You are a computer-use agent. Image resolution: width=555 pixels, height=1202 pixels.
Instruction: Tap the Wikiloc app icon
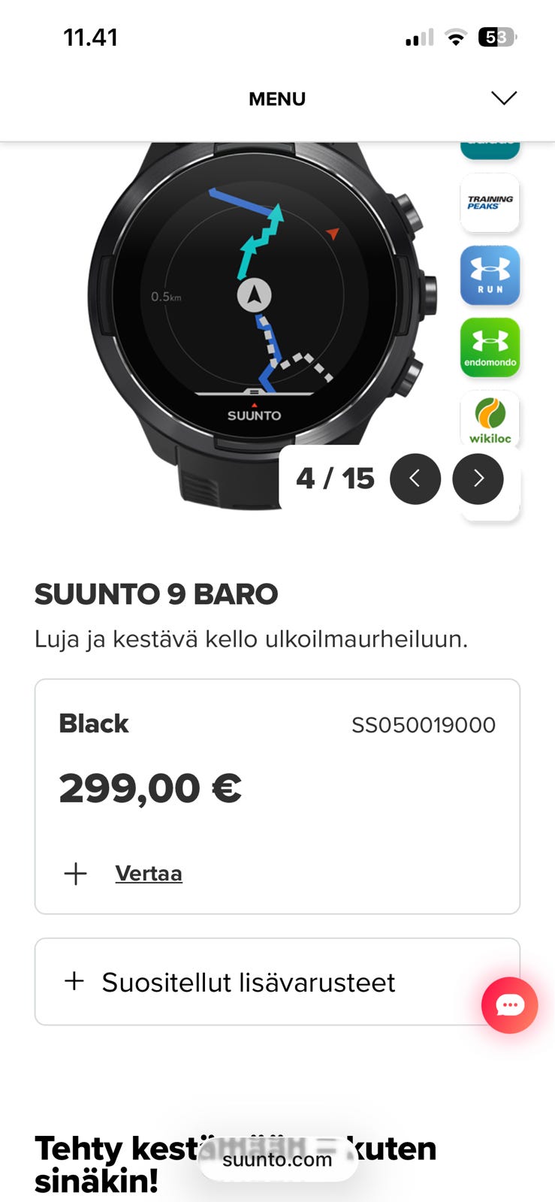(490, 418)
